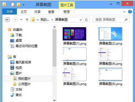This screenshot has width=135, height=102.
Task: Switch to the 管理 ribbon tab
Action: click(67, 12)
